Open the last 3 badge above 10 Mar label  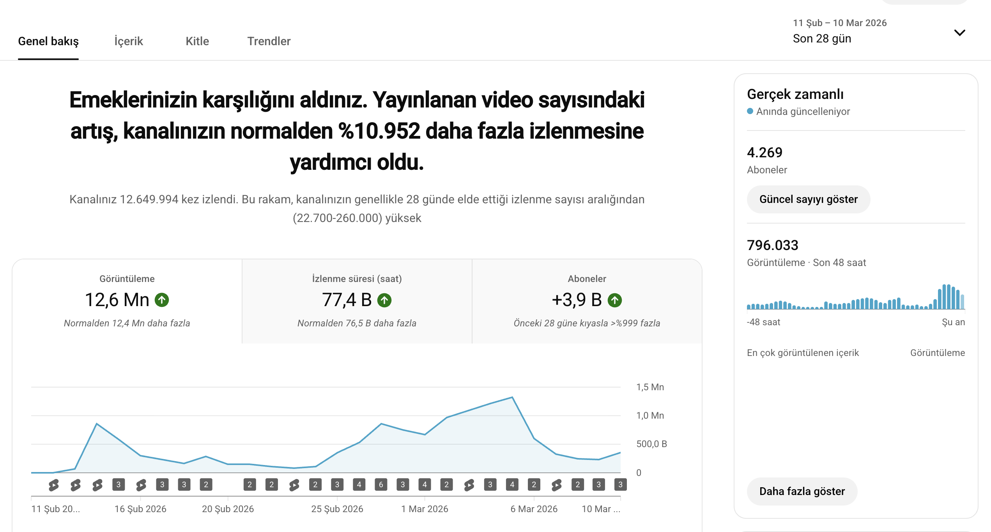[620, 484]
